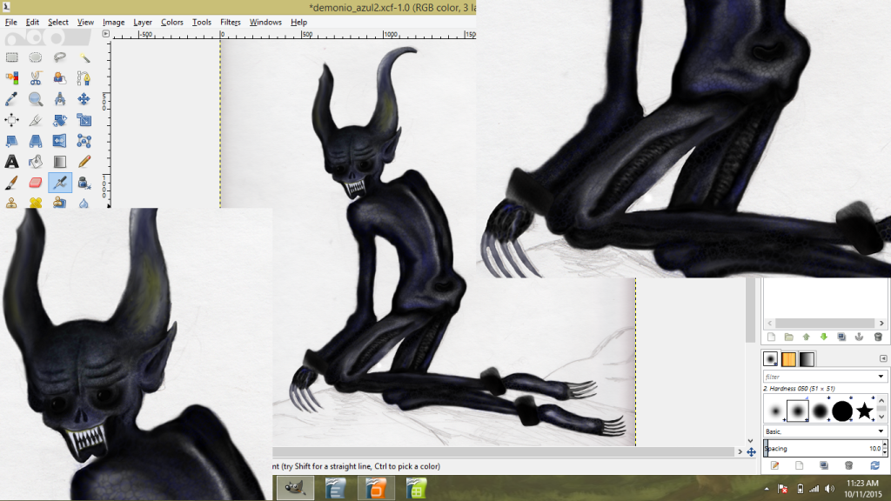Select the Rectangle Select tool
Screen dimensions: 891x501
click(11, 57)
